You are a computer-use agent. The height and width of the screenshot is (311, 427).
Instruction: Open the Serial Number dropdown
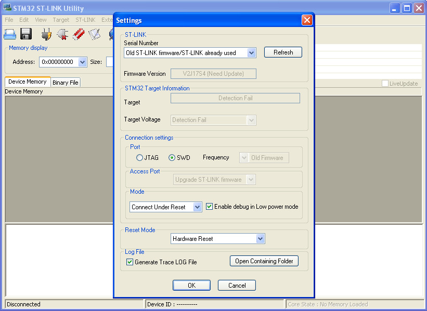pyautogui.click(x=251, y=53)
